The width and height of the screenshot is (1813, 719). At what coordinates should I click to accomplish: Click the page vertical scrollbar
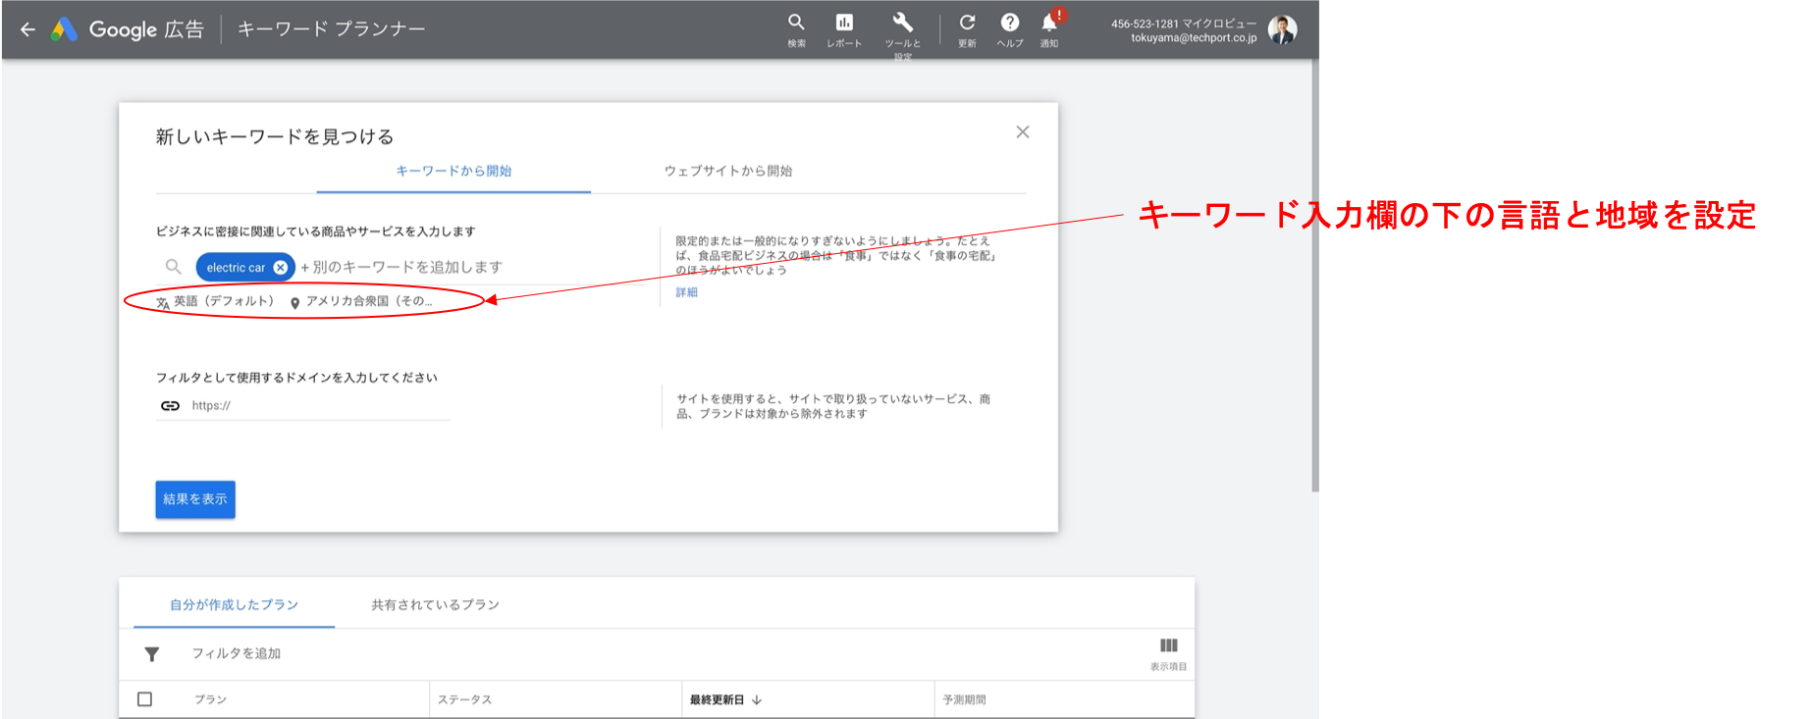1315,275
